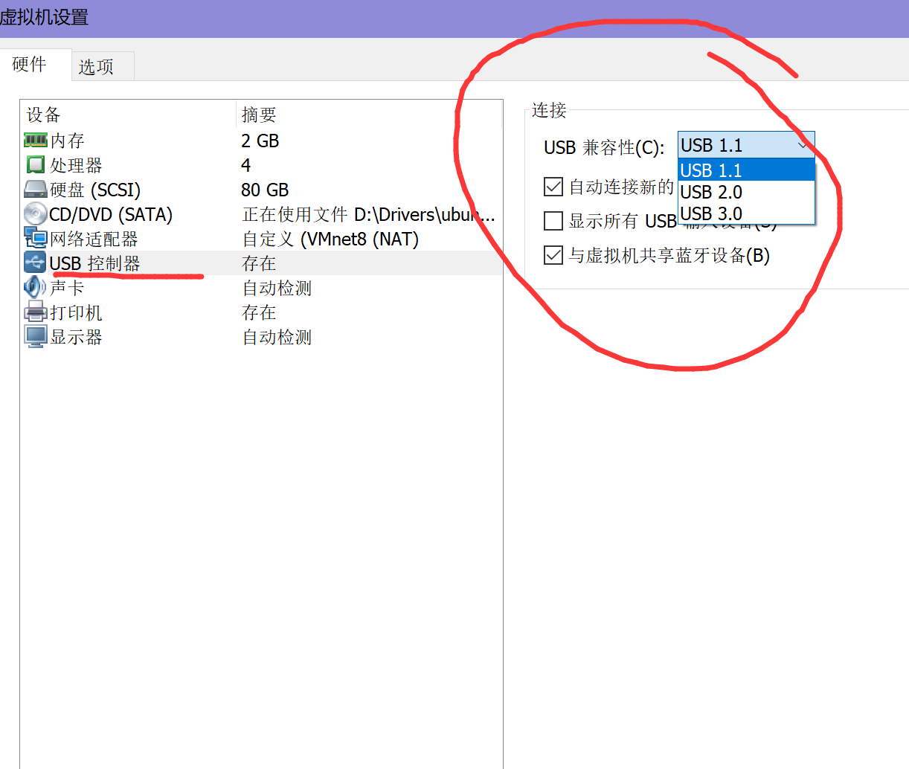Open the USB compatibility dropdown arrow
909x769 pixels.
click(x=803, y=145)
